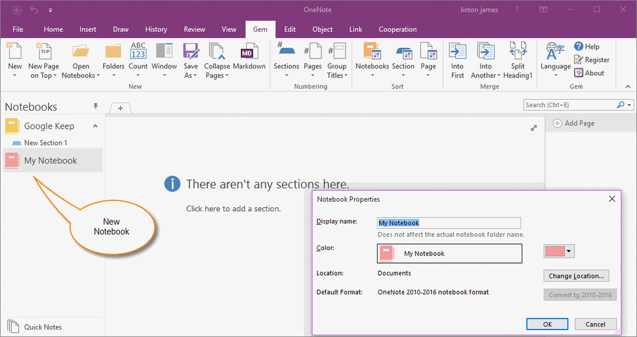
Task: Click the expand page full-view arrow icon
Action: [534, 128]
